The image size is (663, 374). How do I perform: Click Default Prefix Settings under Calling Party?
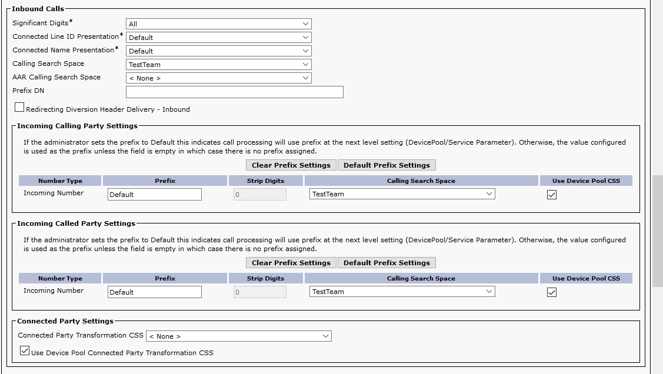pos(387,165)
